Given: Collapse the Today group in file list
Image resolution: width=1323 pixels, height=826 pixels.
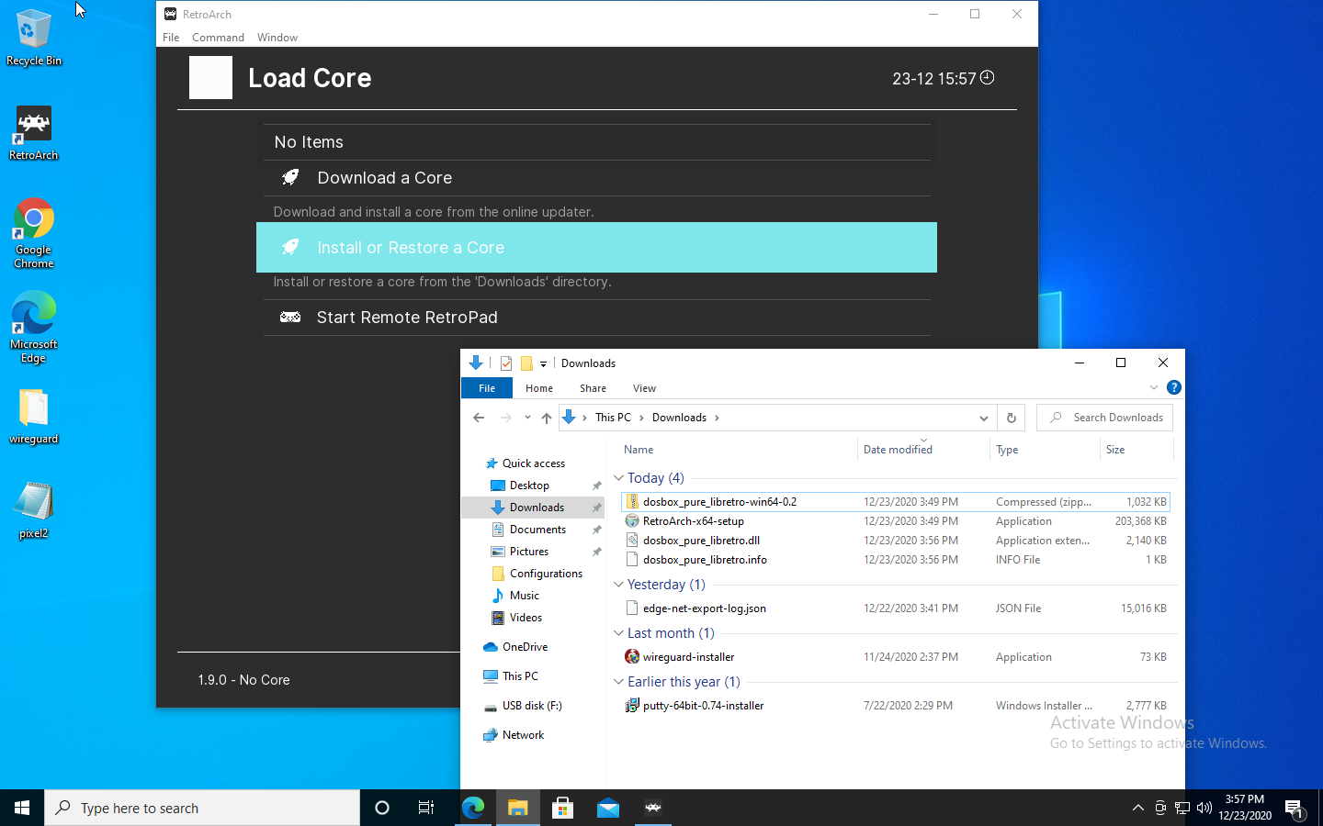Looking at the screenshot, I should click(619, 478).
